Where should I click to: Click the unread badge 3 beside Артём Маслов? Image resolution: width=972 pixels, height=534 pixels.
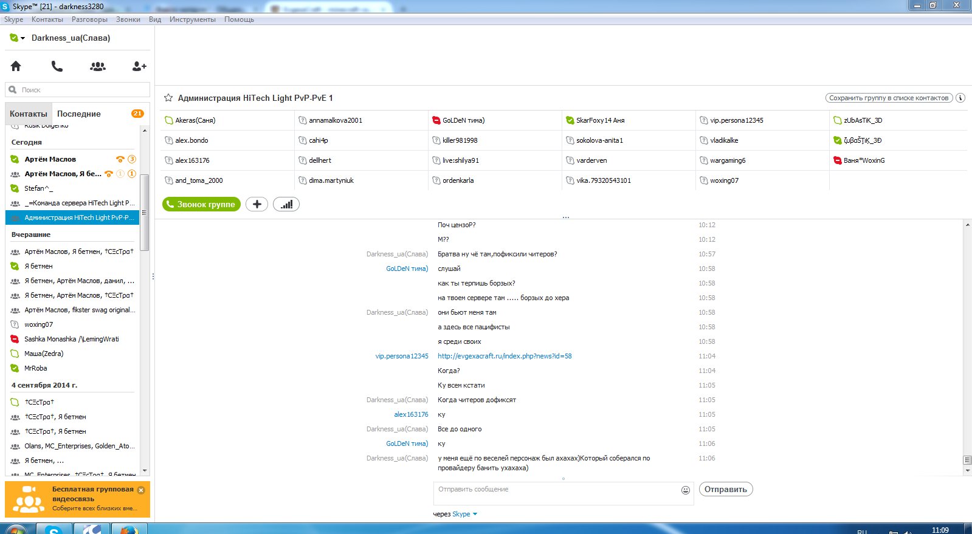[131, 159]
